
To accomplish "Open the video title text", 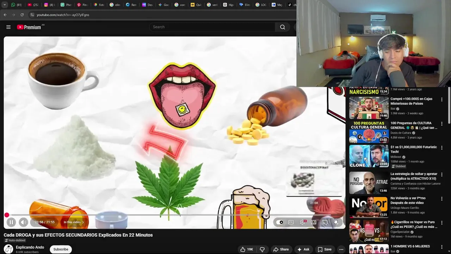I will (78, 235).
